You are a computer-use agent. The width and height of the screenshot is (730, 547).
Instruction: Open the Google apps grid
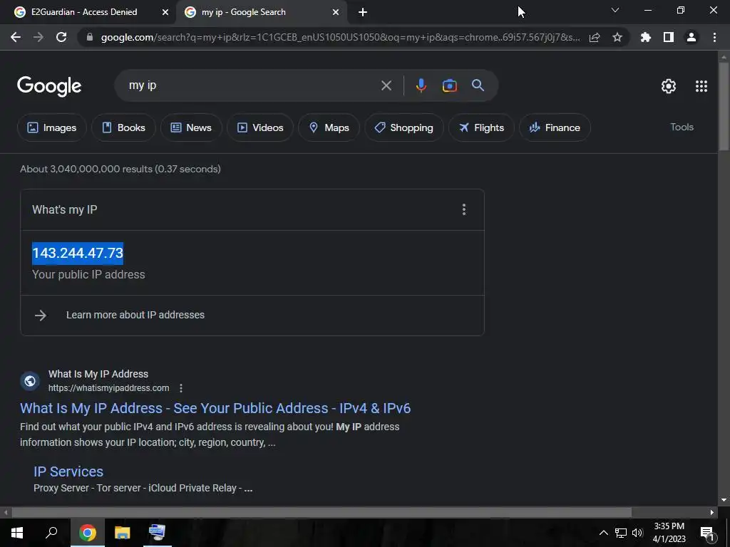(701, 86)
